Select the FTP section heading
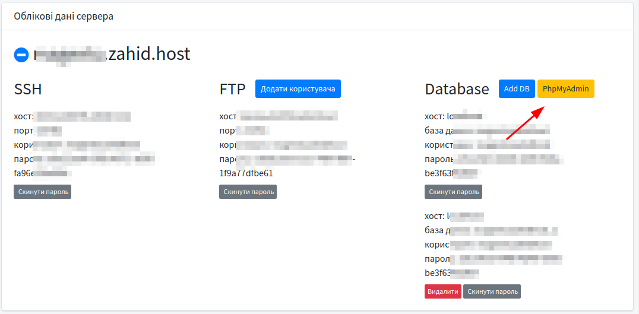 (232, 90)
